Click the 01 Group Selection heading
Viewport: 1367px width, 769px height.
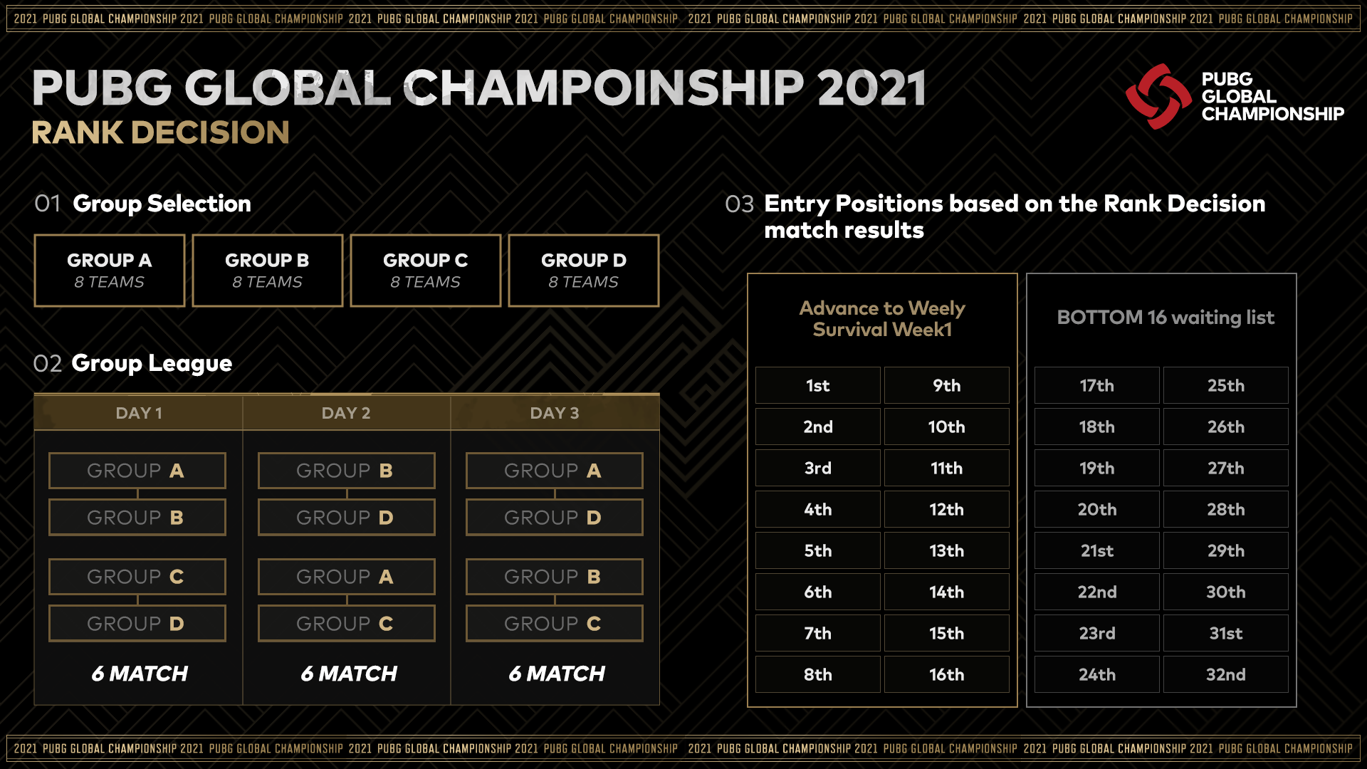(143, 204)
